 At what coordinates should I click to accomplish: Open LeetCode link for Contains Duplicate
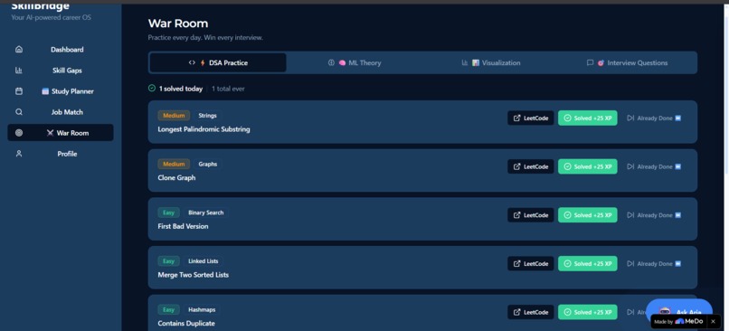coord(531,312)
